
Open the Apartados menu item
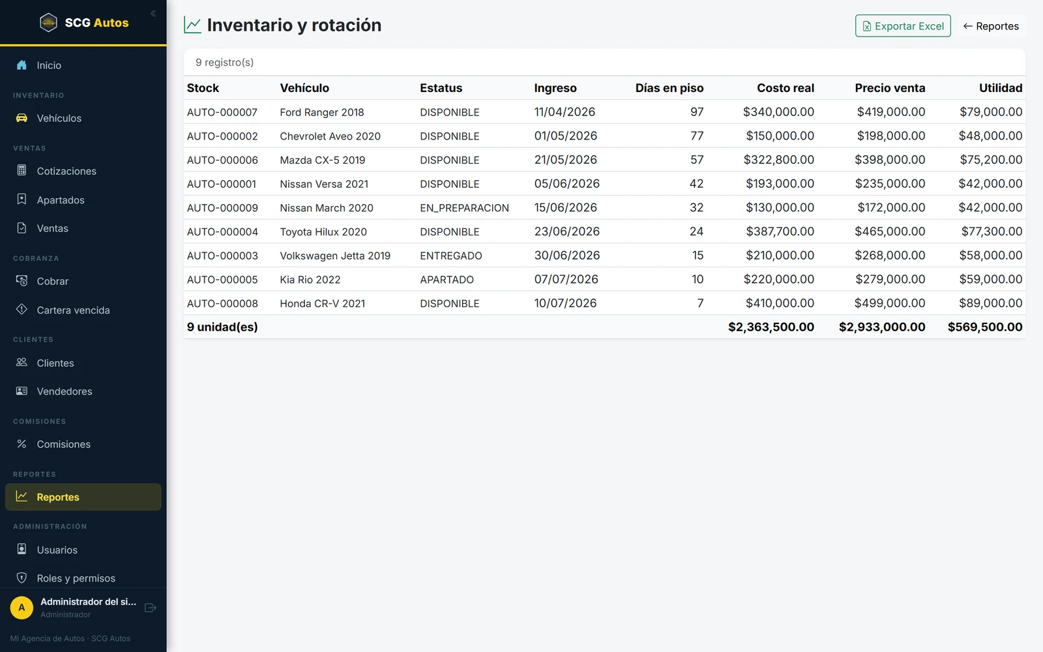[83, 200]
